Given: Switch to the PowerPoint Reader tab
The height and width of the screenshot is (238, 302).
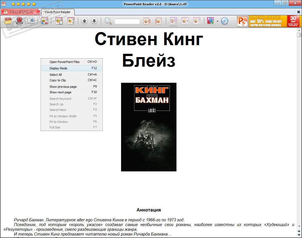Looking at the screenshot, I should tap(58, 12).
